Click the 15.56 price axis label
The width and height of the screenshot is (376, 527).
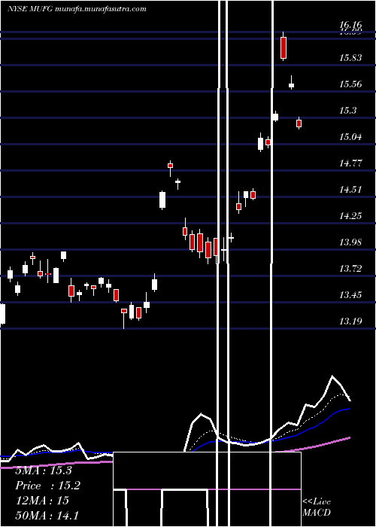click(350, 84)
